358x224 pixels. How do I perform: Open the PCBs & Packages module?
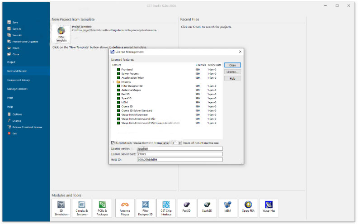tap(102, 208)
